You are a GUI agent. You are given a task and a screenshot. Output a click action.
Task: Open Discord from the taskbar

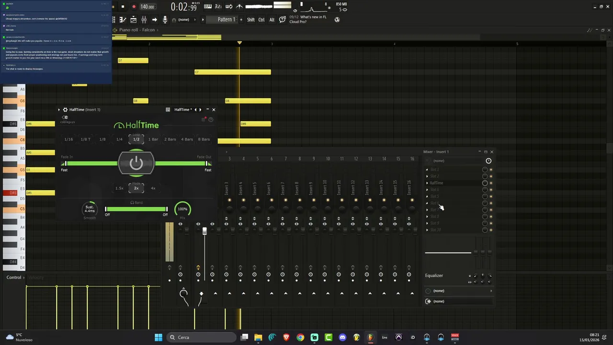pos(342,337)
